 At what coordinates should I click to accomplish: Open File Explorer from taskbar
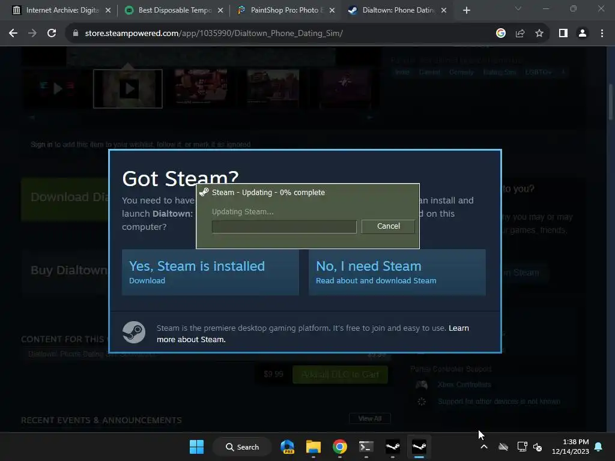[314, 447]
